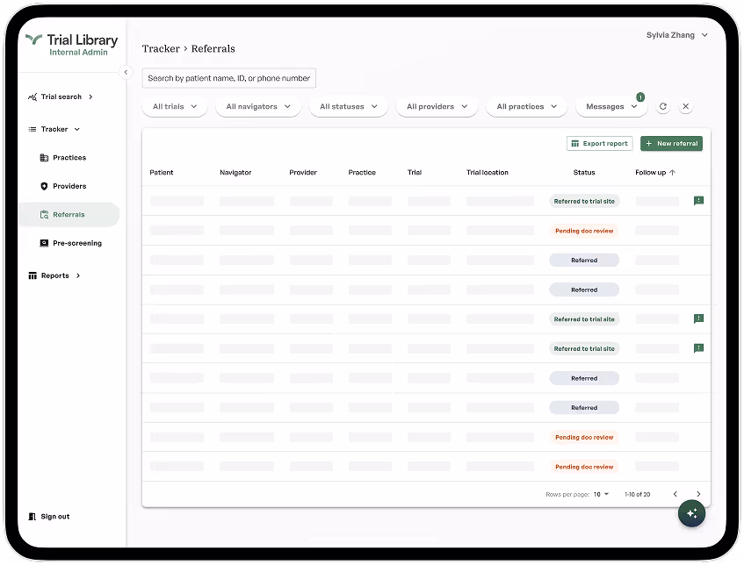
Task: Click the refresh filters icon
Action: point(663,106)
